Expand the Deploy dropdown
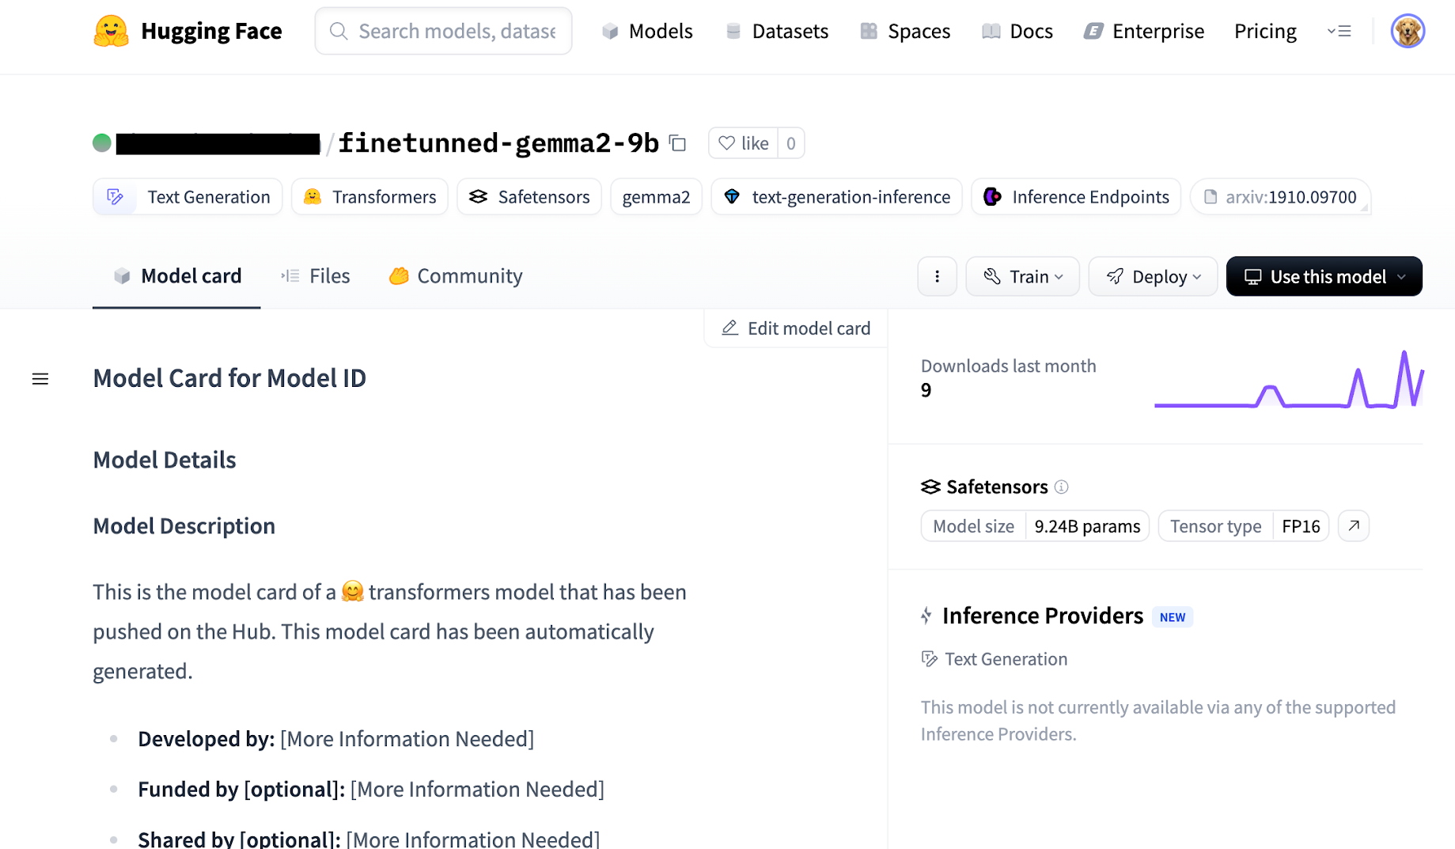 [x=1153, y=276]
